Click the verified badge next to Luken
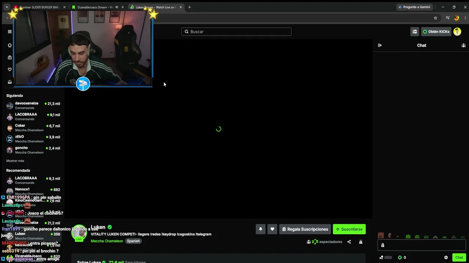This screenshot has height=263, width=469. pos(110,227)
